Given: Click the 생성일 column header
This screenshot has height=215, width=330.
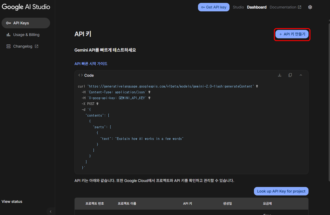Looking at the screenshot, I should coord(228,203).
